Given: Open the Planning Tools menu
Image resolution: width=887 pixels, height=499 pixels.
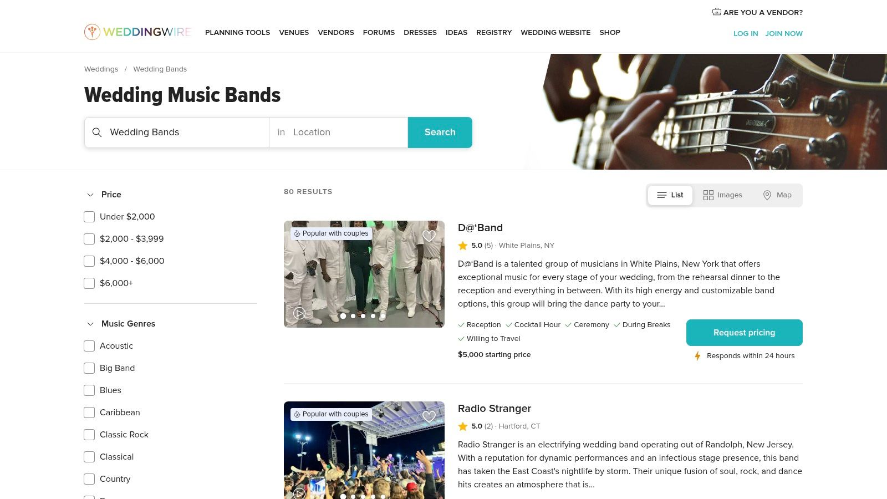Looking at the screenshot, I should [237, 33].
